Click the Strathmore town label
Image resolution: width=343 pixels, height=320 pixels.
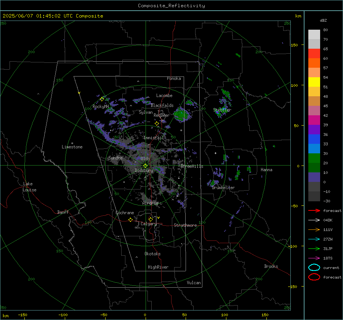185,225
